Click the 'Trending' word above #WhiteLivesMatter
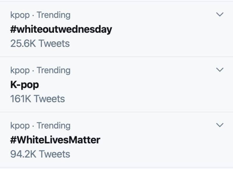 tap(53, 126)
